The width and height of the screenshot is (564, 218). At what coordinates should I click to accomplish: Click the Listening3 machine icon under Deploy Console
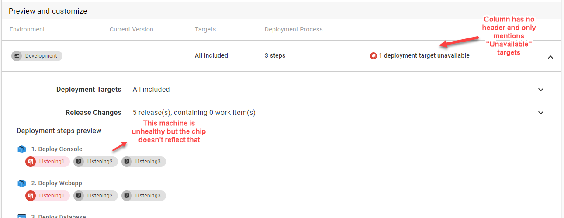tap(127, 162)
